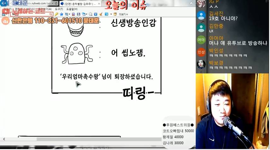Click chat username 김만중
This screenshot has height=150, width=270.
coord(216,26)
